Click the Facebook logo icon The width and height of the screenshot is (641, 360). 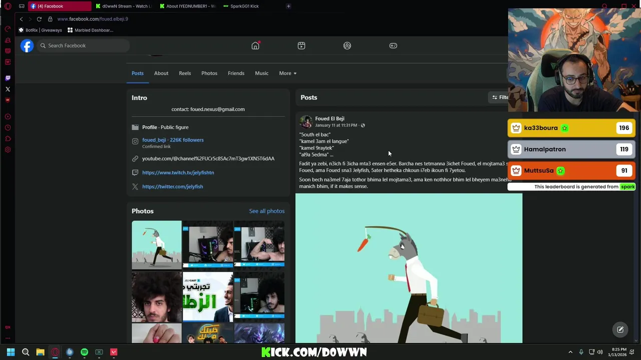tap(27, 45)
